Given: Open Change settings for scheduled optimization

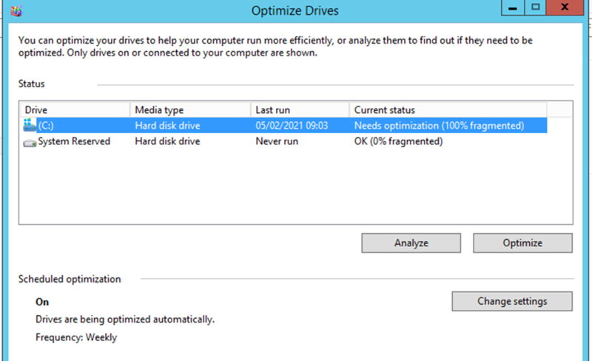Looking at the screenshot, I should [x=512, y=301].
